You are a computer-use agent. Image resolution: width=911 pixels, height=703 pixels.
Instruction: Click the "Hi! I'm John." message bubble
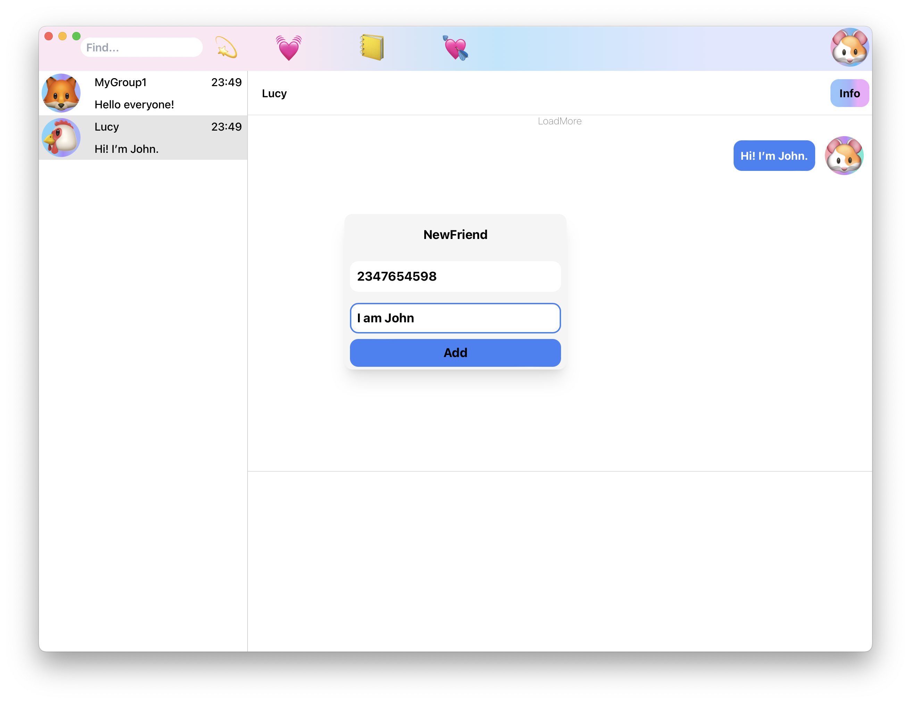(774, 156)
